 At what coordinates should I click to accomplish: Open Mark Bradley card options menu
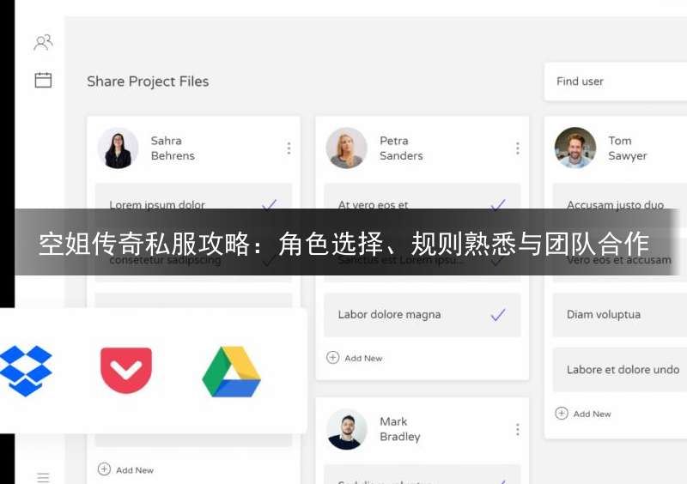pyautogui.click(x=518, y=429)
